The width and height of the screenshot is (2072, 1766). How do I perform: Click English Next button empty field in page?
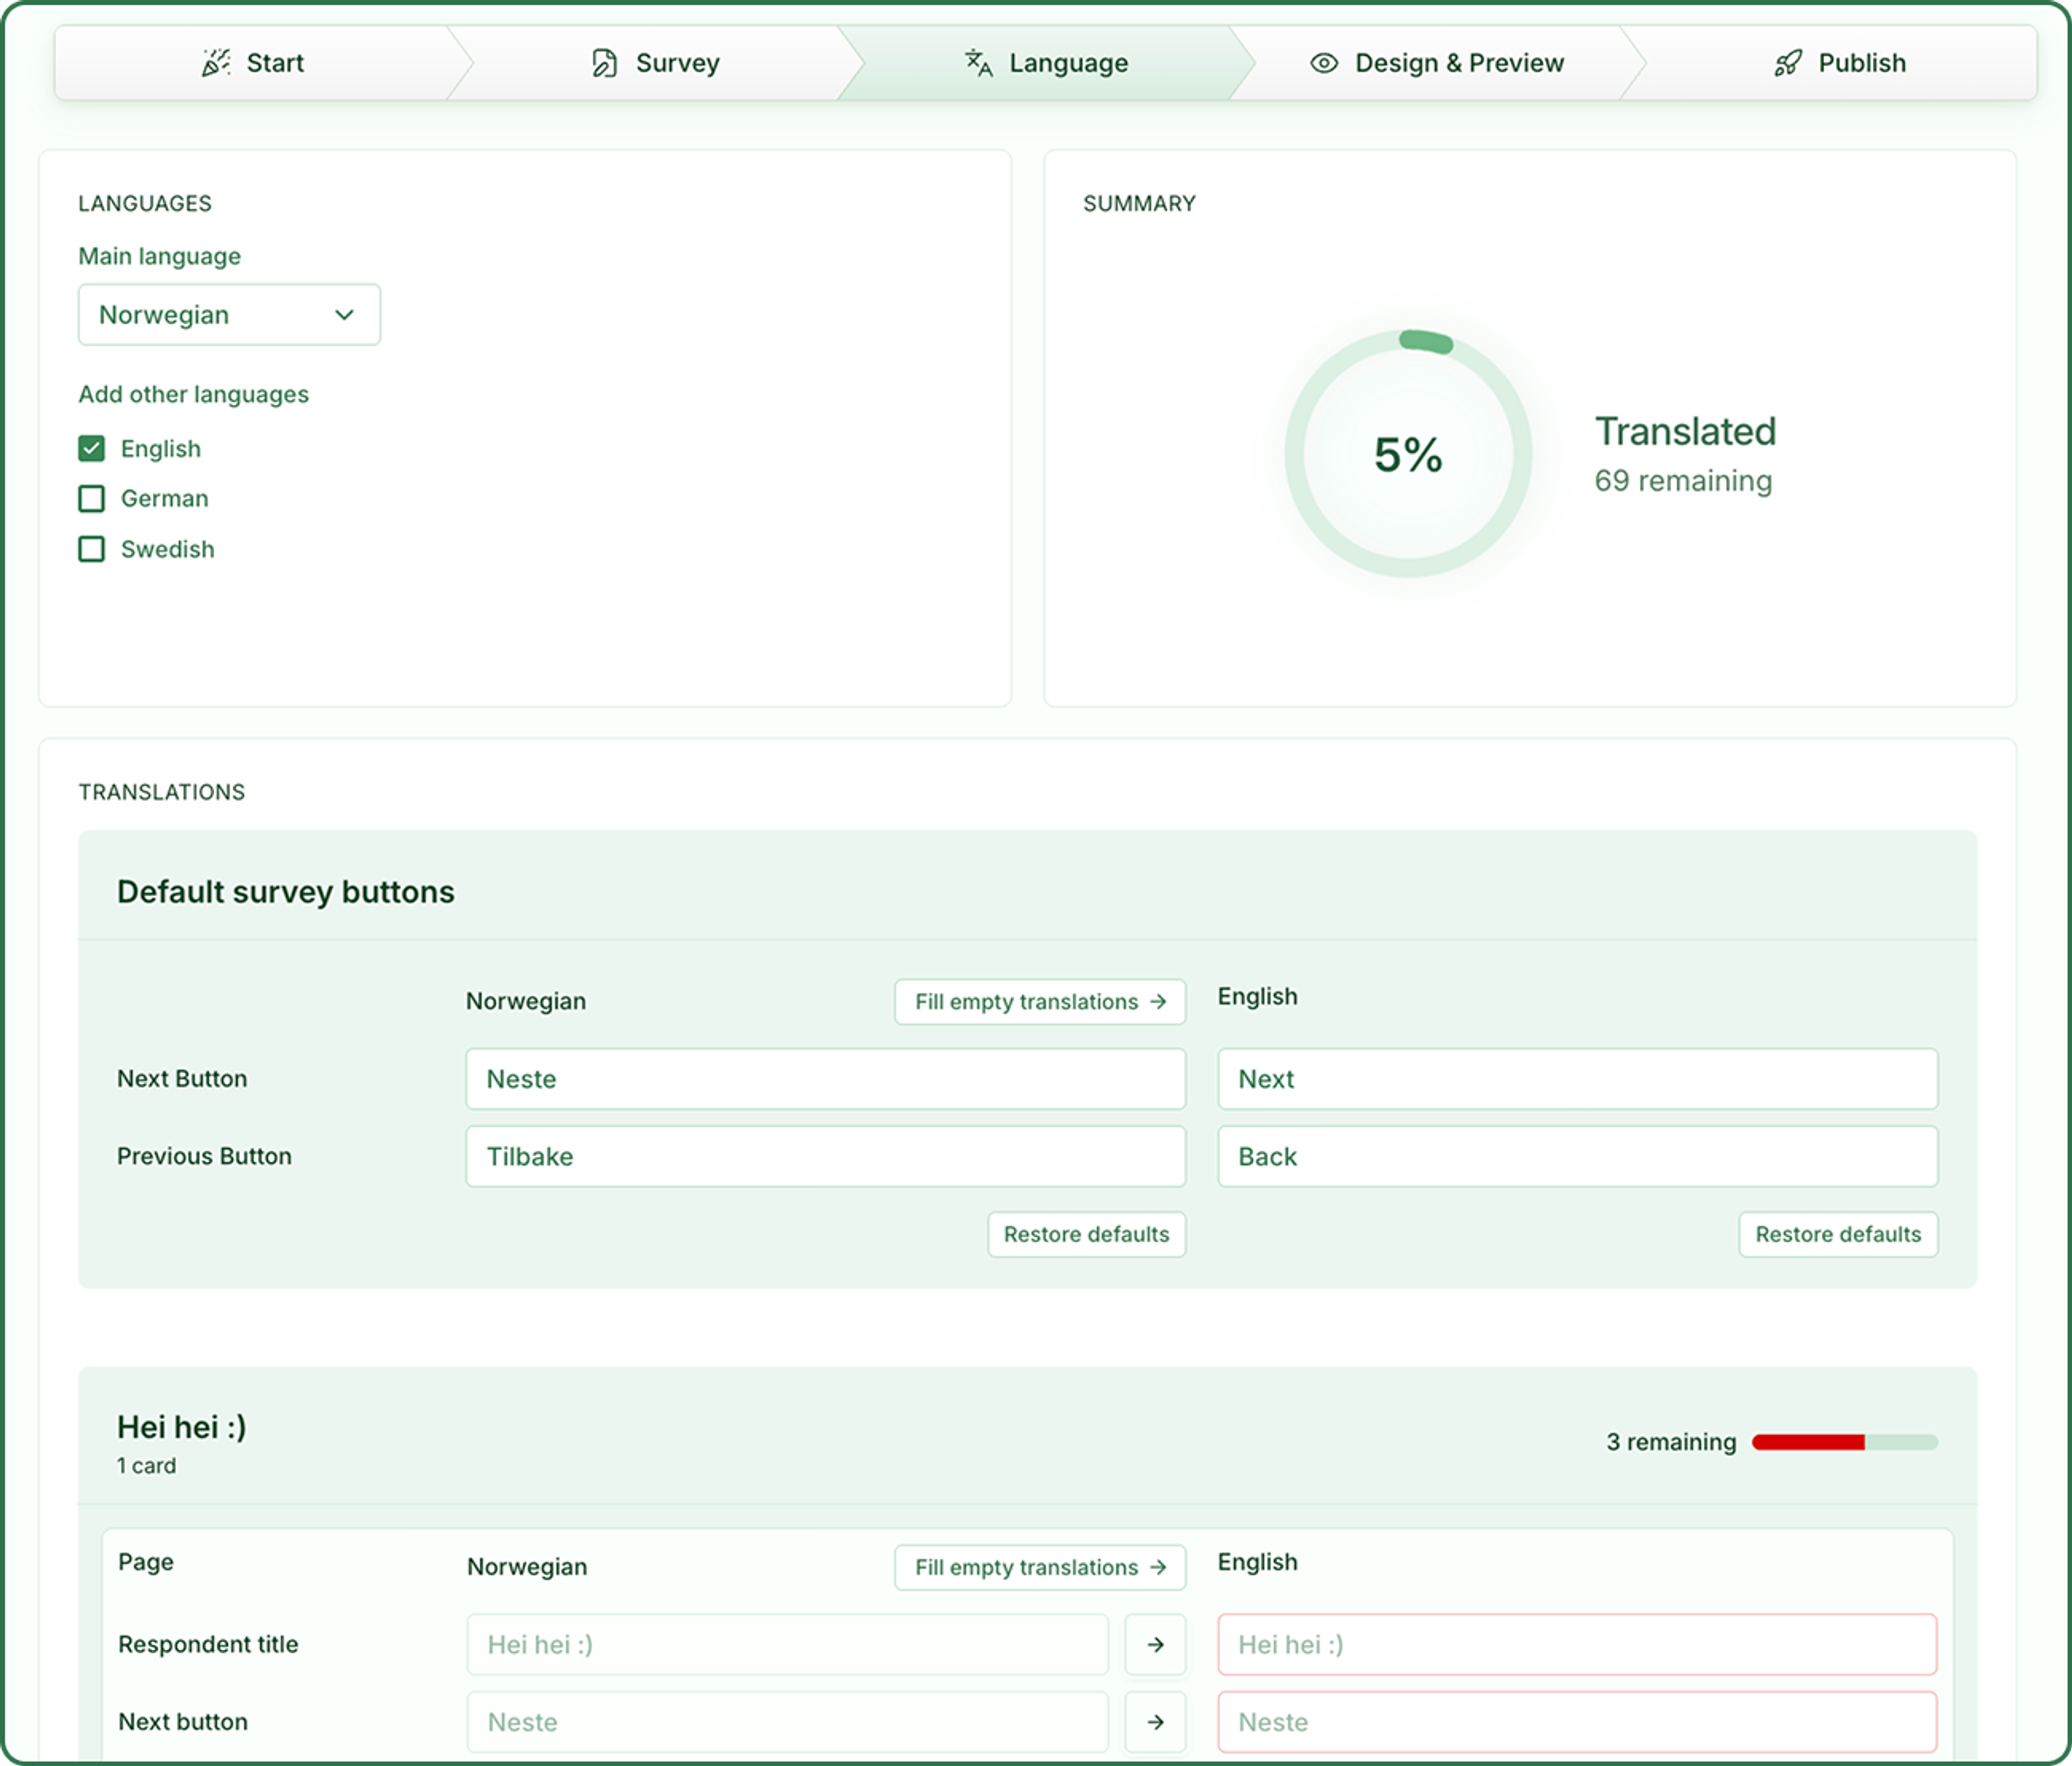pos(1577,1721)
